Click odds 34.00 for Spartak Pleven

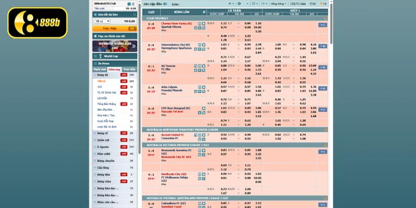tap(257, 28)
